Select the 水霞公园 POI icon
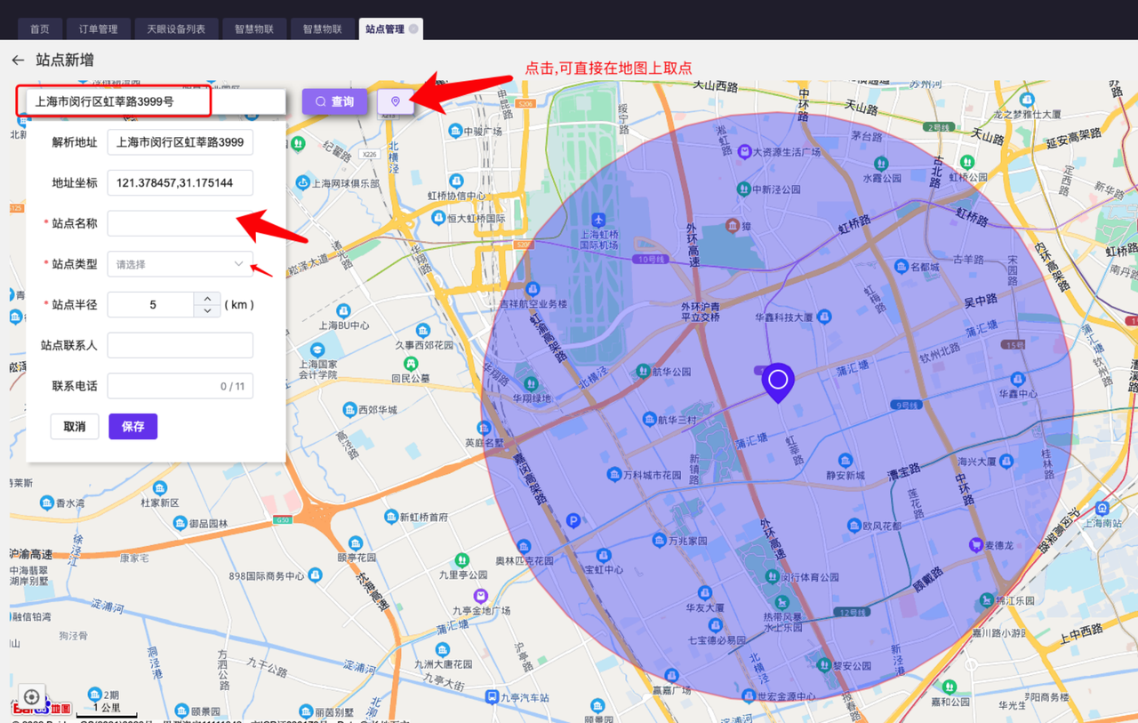This screenshot has width=1138, height=723. coord(879,164)
